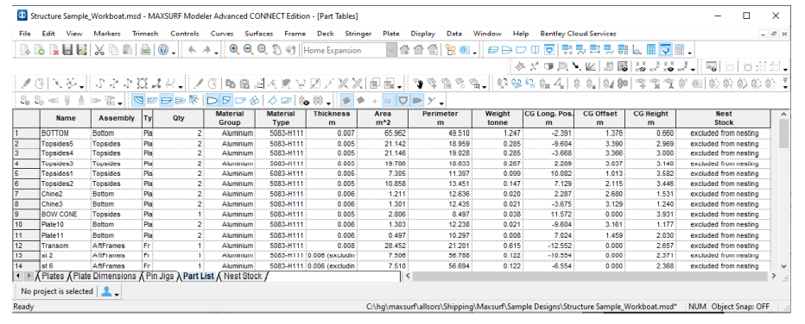Click the black arrow icon in second toolbar row
The image size is (805, 324).
pyautogui.click(x=576, y=66)
